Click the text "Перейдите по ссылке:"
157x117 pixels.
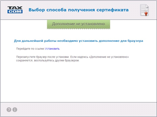[31, 49]
